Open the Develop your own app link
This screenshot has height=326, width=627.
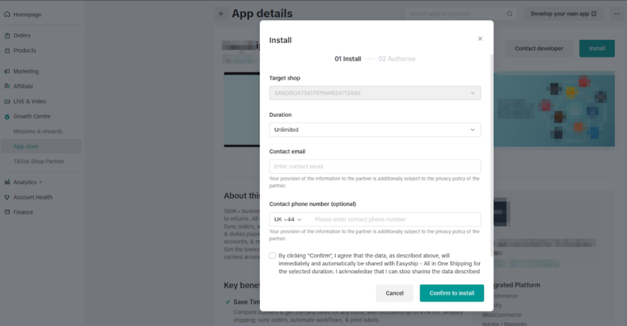click(564, 13)
